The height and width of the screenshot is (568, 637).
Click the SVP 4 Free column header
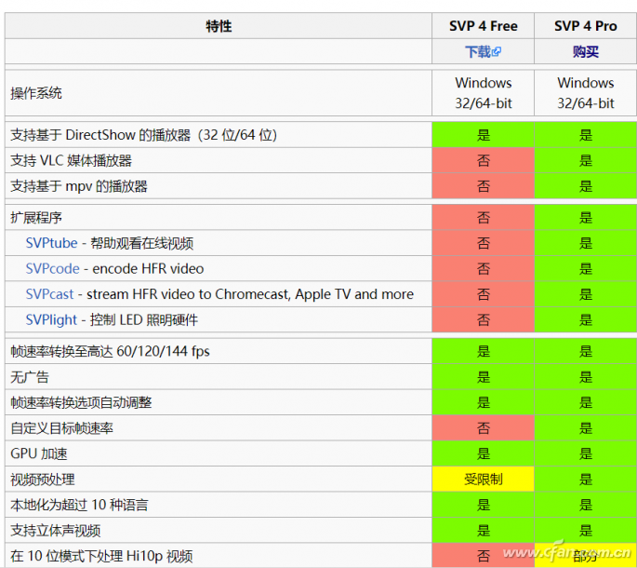point(483,26)
